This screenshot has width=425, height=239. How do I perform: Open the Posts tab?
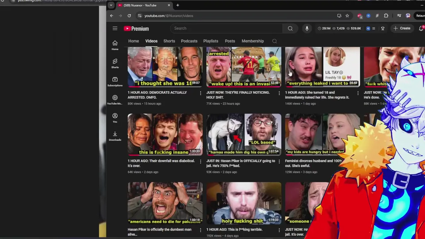[x=230, y=41]
